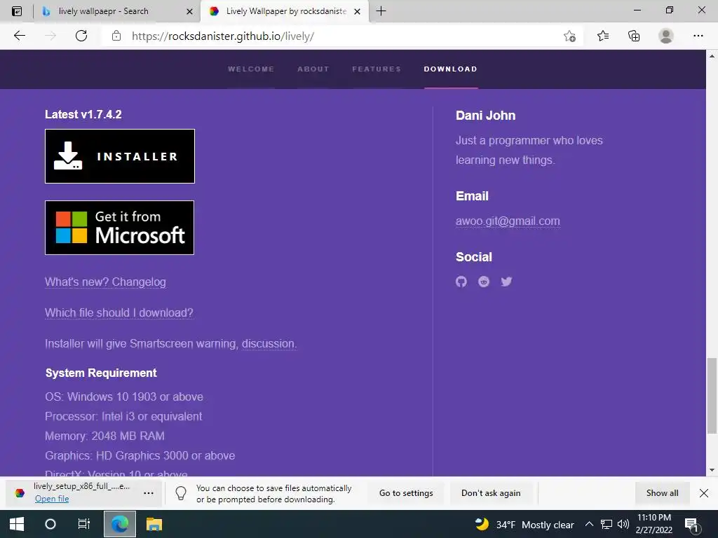
Task: Click Microsoft Edge taskbar icon
Action: [119, 524]
